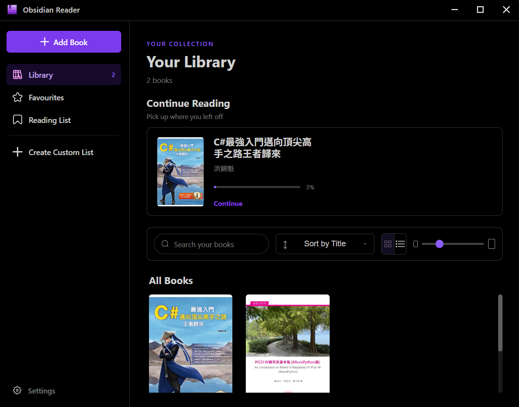Click the '2 books' count text

click(159, 80)
